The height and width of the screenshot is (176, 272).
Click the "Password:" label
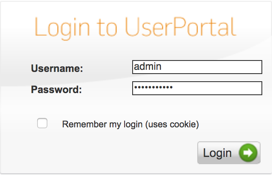coord(56,89)
